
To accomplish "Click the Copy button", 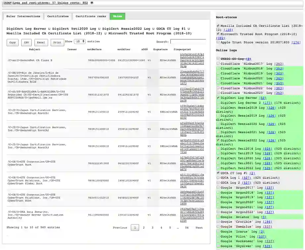I will click(13, 43).
